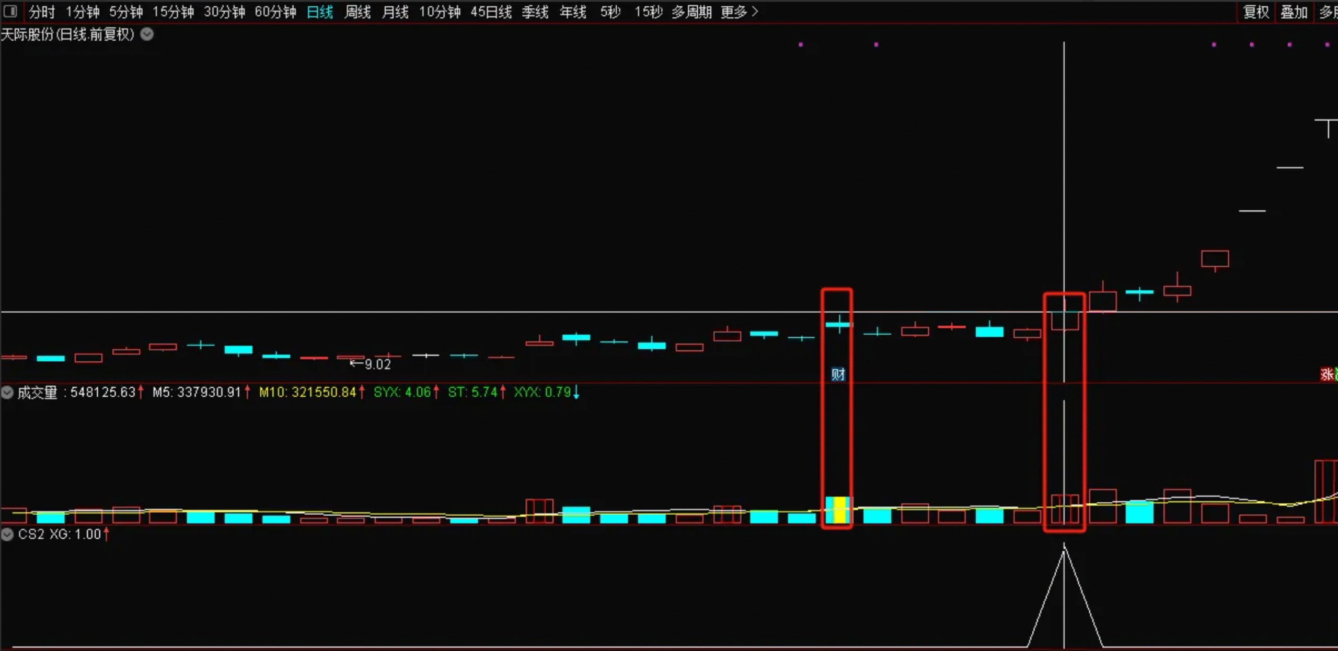This screenshot has width=1338, height=651.
Task: Choose the 15秒 period tab
Action: coord(648,11)
